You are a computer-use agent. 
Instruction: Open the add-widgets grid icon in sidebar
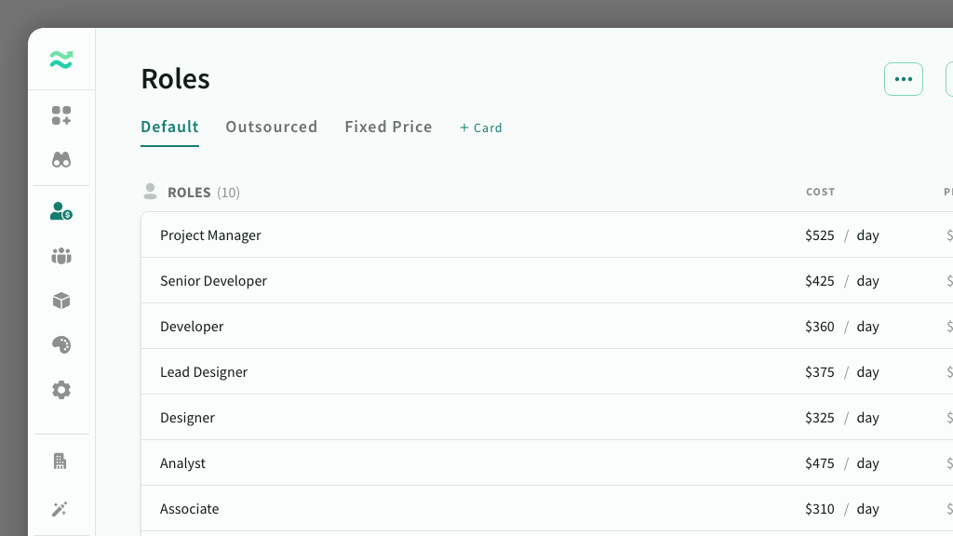click(x=61, y=115)
